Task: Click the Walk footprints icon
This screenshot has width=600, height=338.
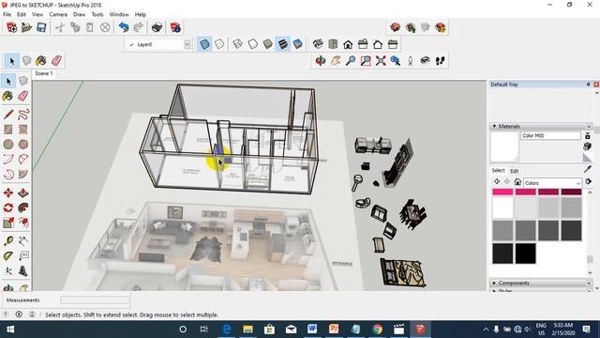Action: coord(440,60)
